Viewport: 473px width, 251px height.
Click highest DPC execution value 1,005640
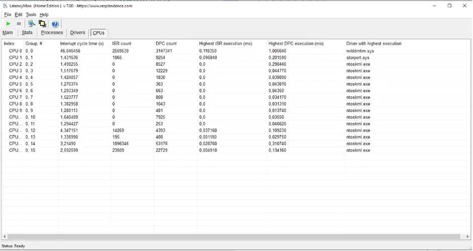point(277,51)
